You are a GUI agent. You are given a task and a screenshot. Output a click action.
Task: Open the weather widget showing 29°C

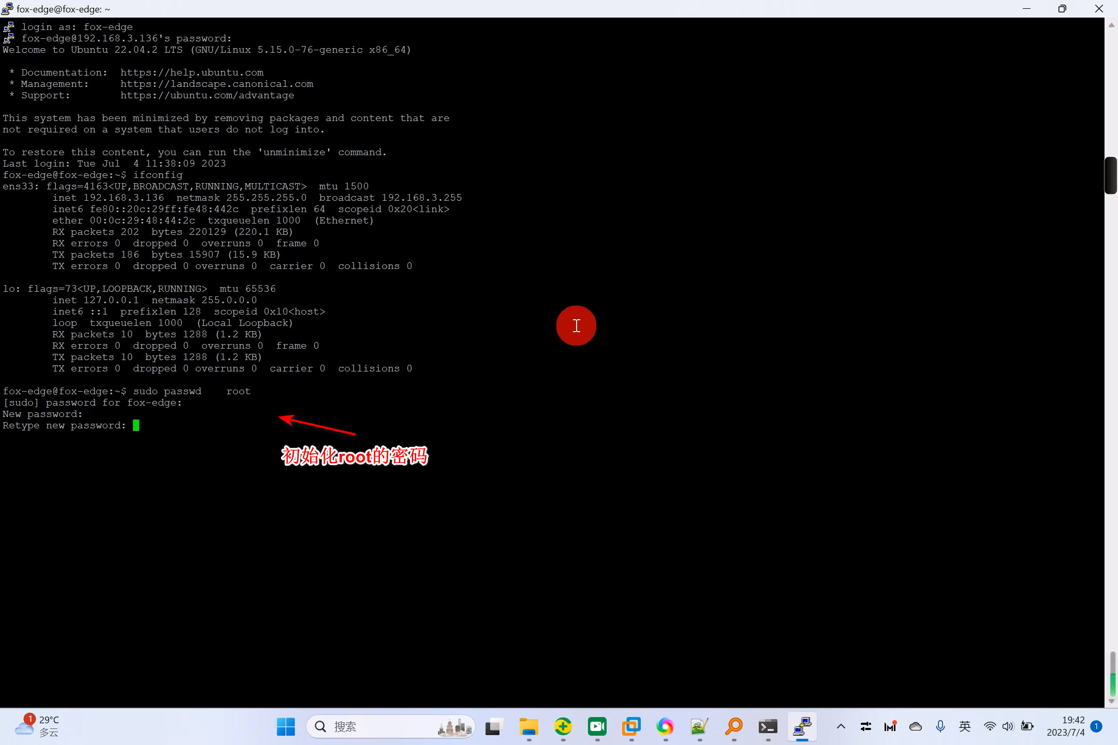tap(37, 726)
